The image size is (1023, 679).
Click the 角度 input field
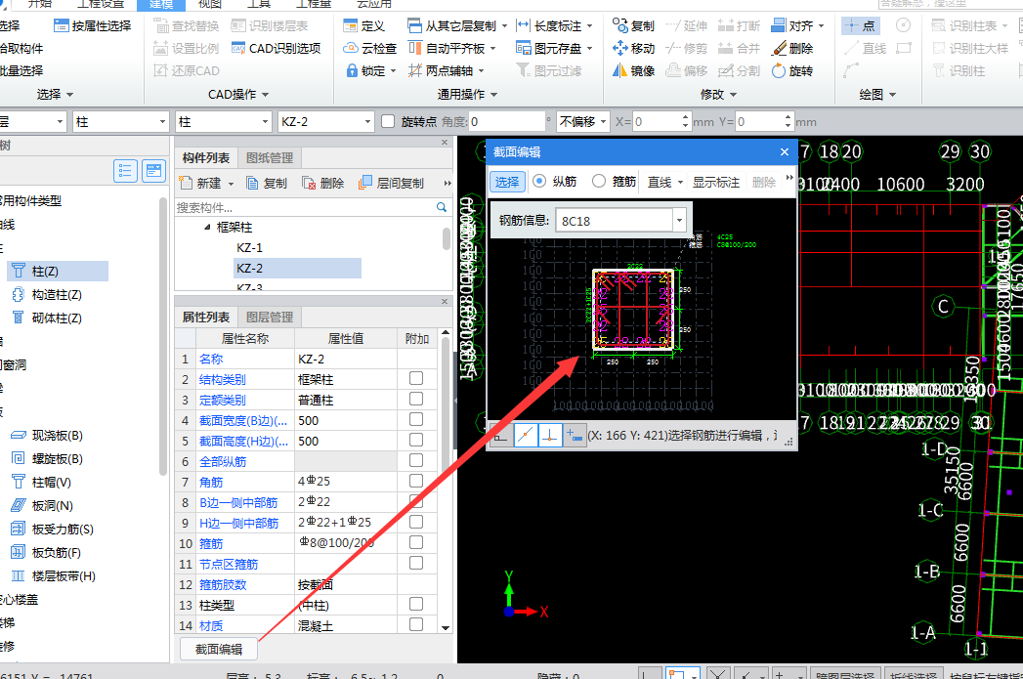(506, 122)
